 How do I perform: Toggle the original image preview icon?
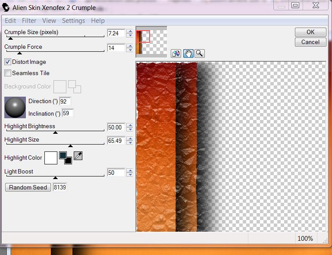pos(176,54)
